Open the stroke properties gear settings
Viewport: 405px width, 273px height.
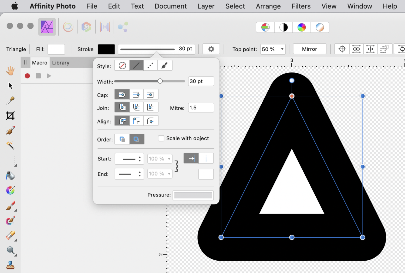pyautogui.click(x=211, y=49)
